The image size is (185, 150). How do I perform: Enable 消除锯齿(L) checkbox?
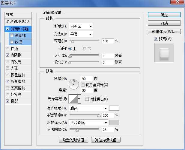(87, 99)
